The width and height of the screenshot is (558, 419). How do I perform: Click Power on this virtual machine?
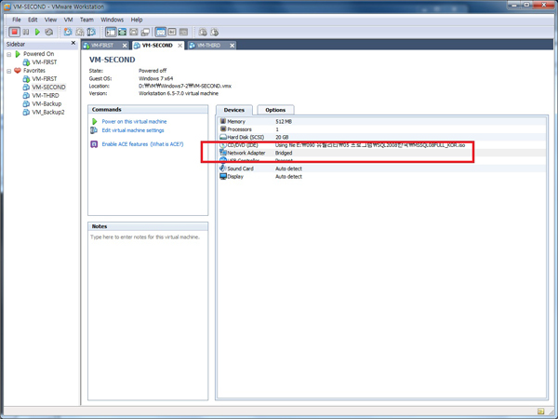tap(134, 121)
